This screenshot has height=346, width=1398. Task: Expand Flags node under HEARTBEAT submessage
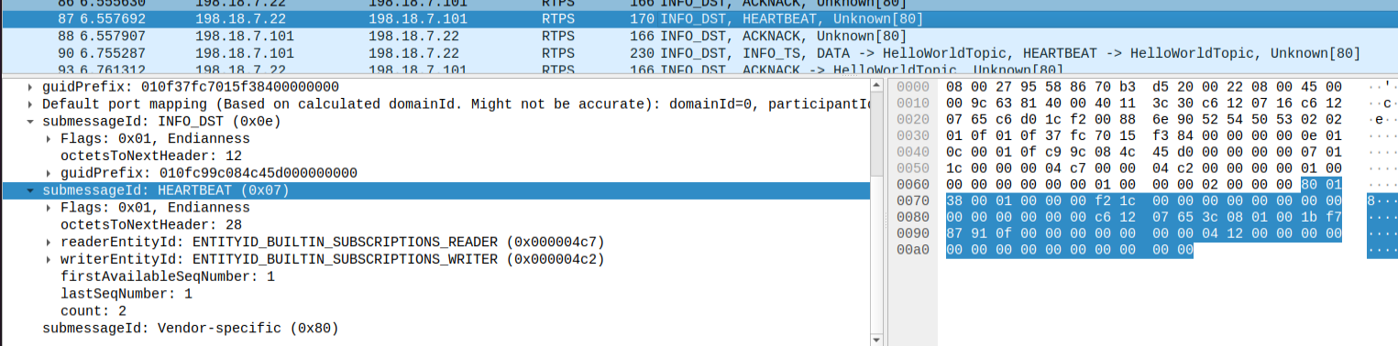[50, 208]
